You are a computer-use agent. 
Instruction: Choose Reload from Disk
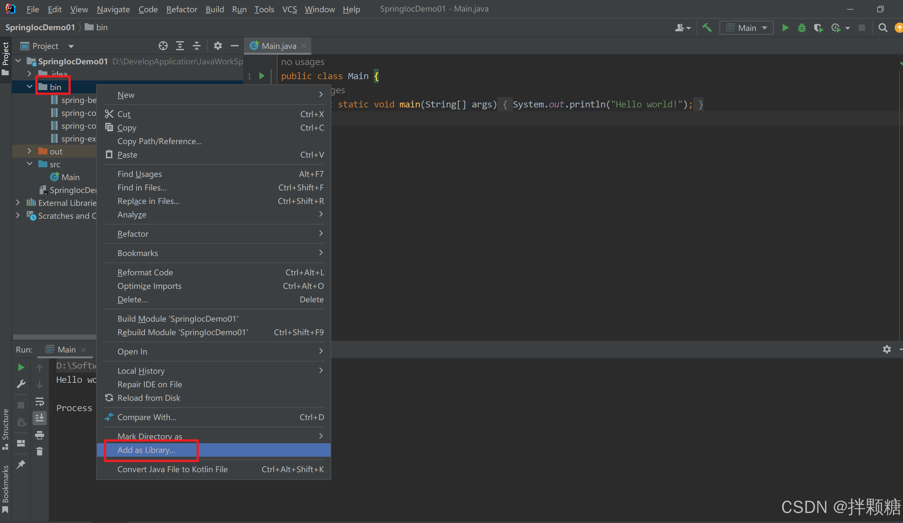tap(149, 398)
